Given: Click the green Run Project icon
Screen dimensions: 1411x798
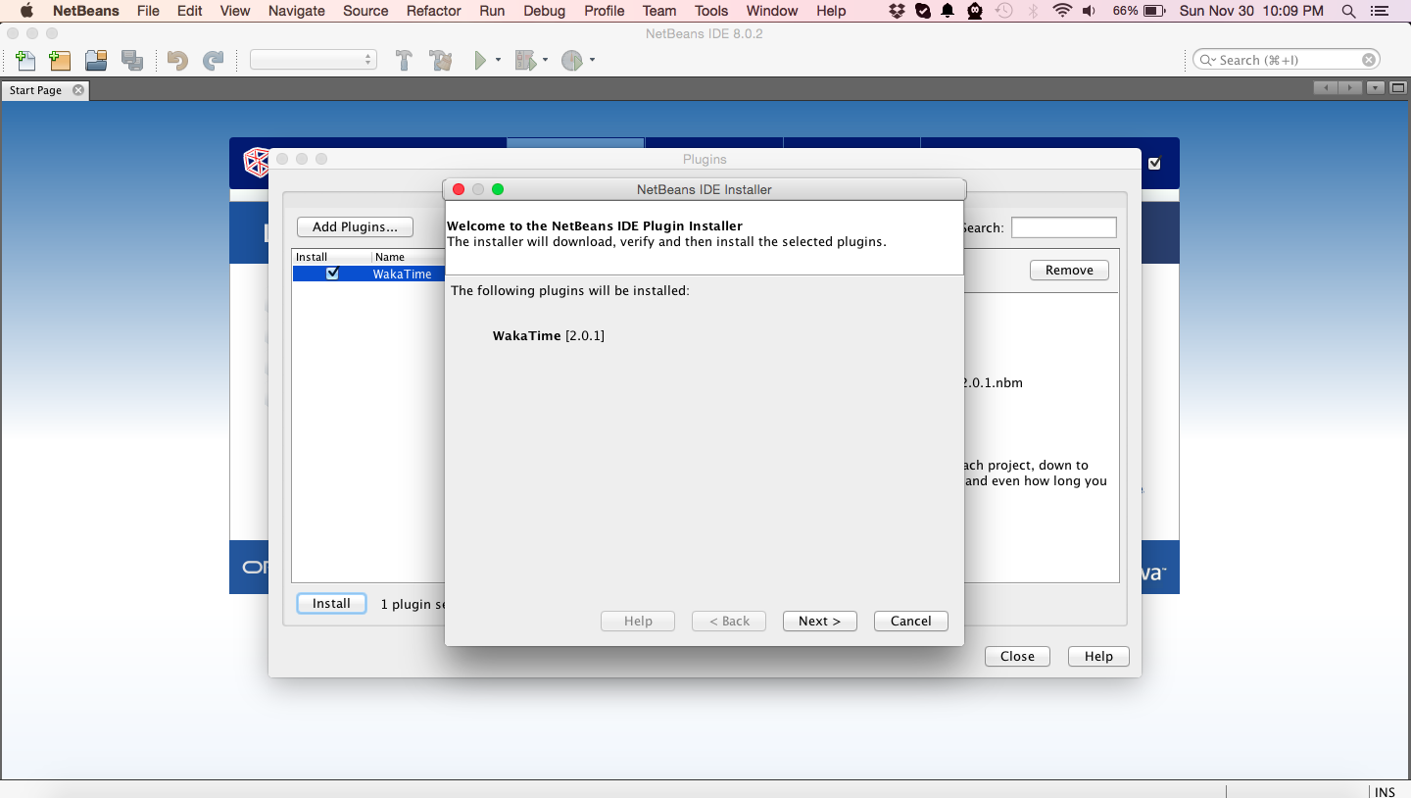Looking at the screenshot, I should pos(480,61).
